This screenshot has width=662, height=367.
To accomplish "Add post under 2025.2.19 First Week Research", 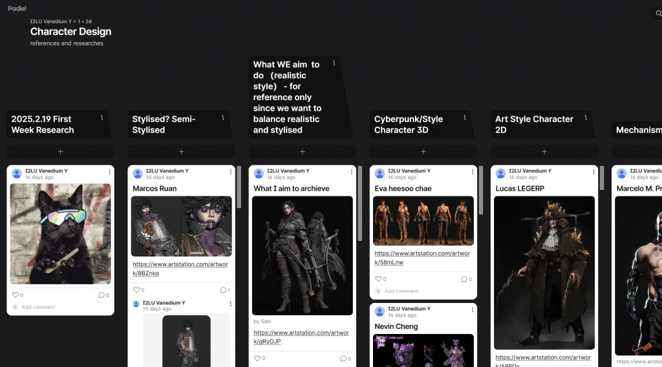I will point(60,152).
